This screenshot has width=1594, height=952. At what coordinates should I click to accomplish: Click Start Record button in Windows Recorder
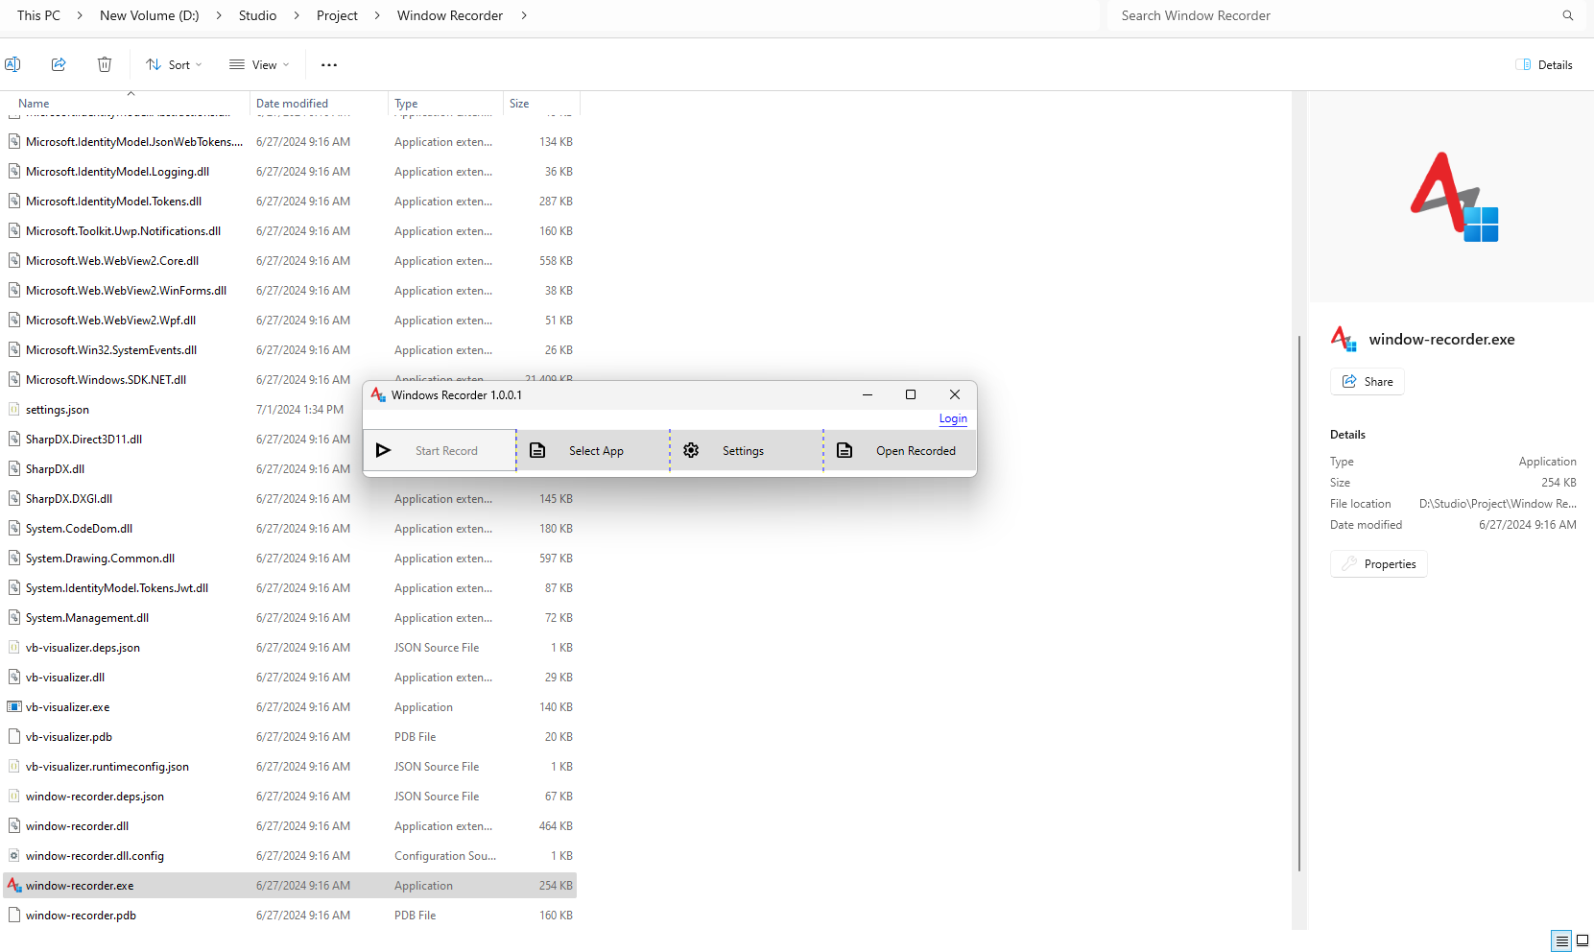pos(440,450)
